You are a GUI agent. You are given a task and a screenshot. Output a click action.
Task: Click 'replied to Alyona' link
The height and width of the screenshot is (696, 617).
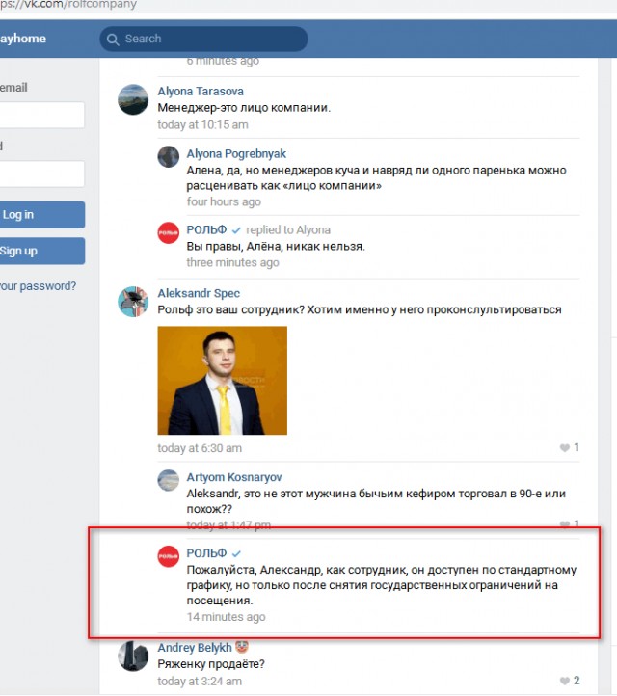pyautogui.click(x=288, y=230)
